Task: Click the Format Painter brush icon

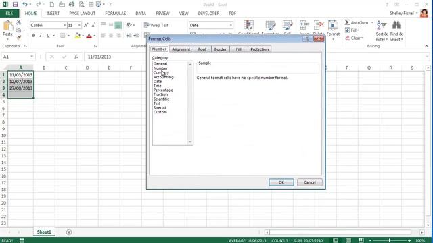Action: click(x=18, y=37)
